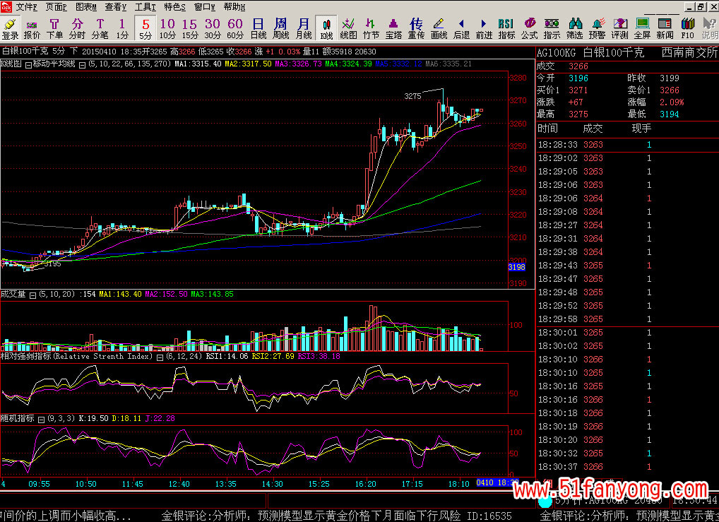Select the 18:28:33 trade row
This screenshot has height=522, width=719.
coord(627,145)
